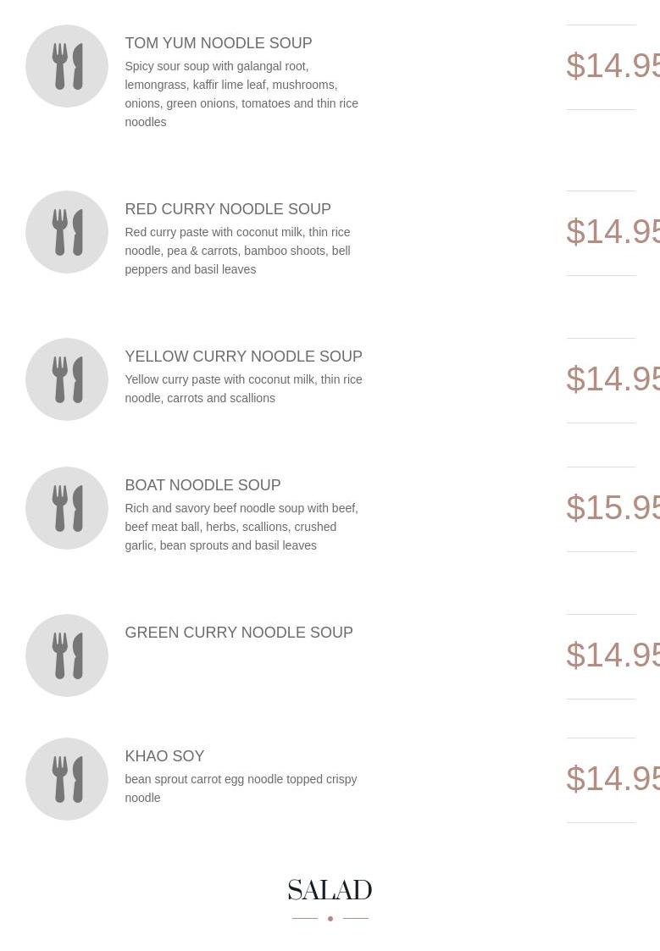The height and width of the screenshot is (951, 660).
Task: Click the Boat Noodle Soup description text
Action: [241, 527]
